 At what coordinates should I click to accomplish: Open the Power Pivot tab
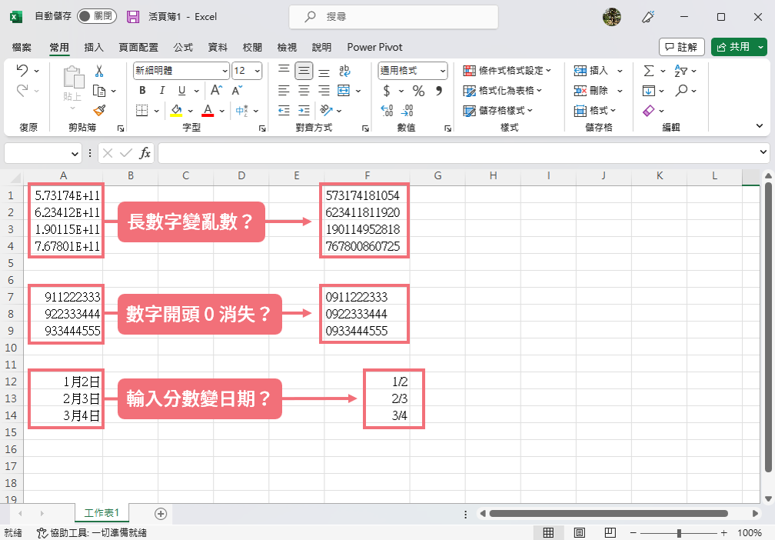click(x=374, y=47)
